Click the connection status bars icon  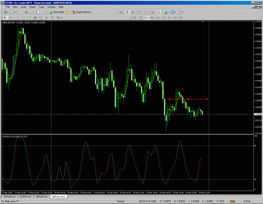coord(232,201)
